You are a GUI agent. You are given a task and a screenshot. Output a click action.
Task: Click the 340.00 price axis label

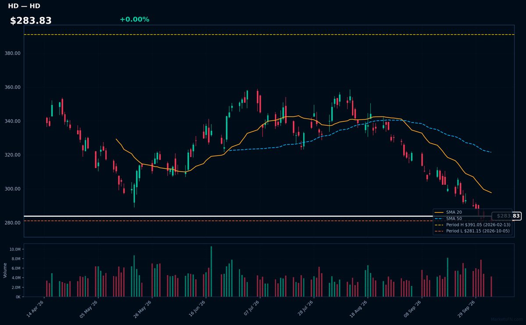(13, 121)
